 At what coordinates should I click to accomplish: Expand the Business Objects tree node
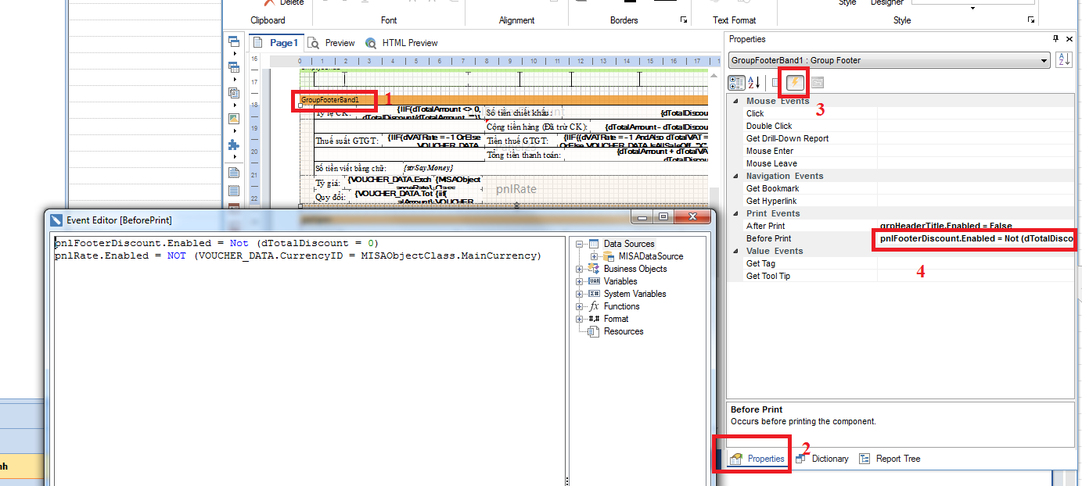580,269
